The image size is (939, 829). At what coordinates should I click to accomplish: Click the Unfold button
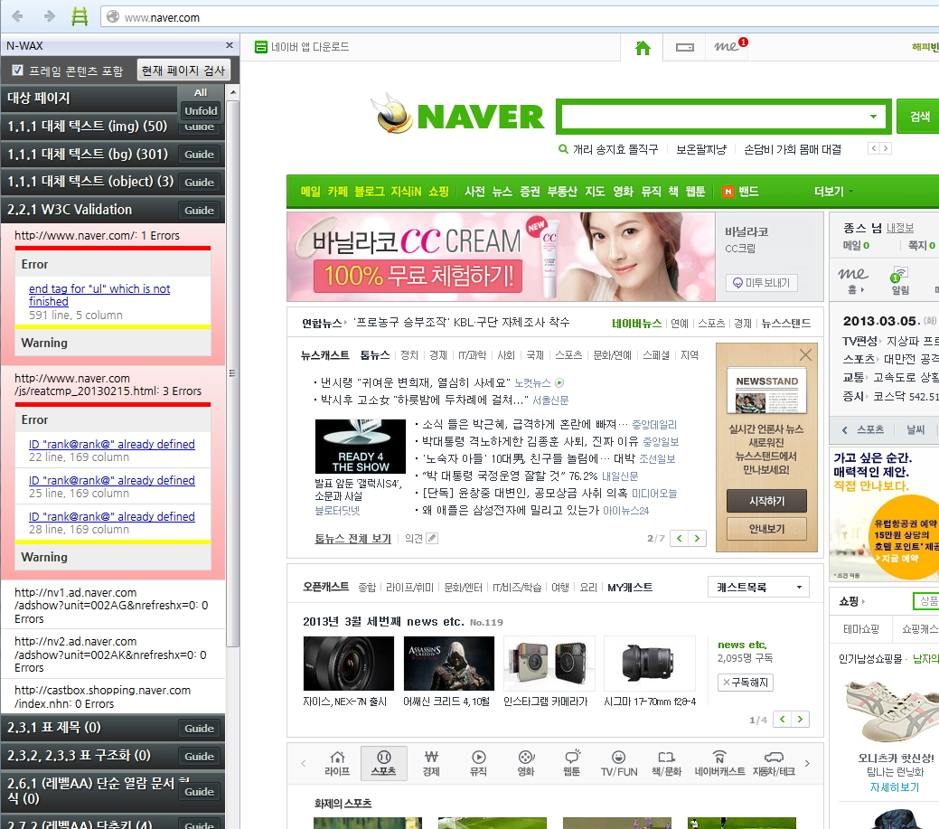coord(201,111)
